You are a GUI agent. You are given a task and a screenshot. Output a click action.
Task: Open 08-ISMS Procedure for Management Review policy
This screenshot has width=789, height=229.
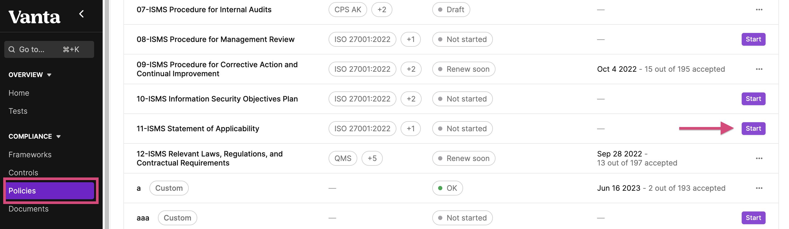coord(215,39)
